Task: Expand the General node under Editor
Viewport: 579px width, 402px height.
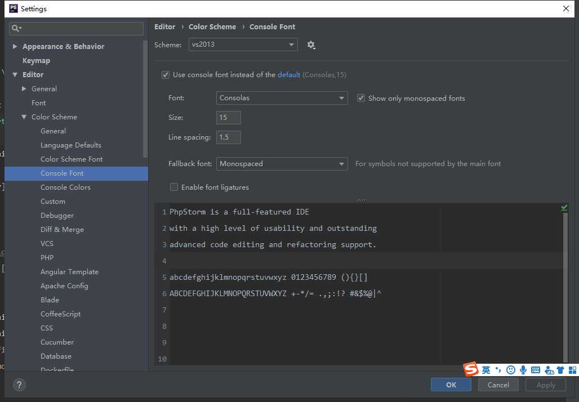Action: (24, 88)
